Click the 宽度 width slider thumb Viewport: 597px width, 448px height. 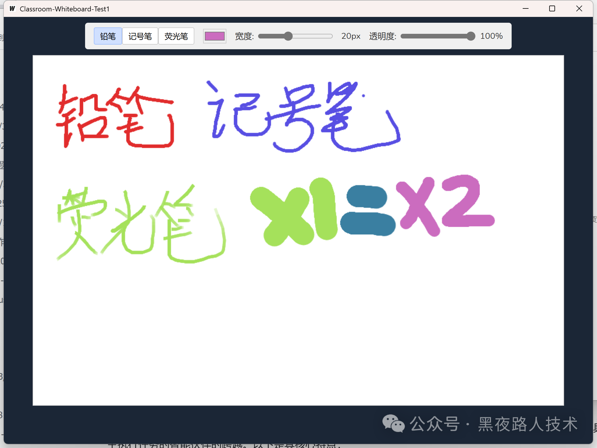click(x=288, y=36)
